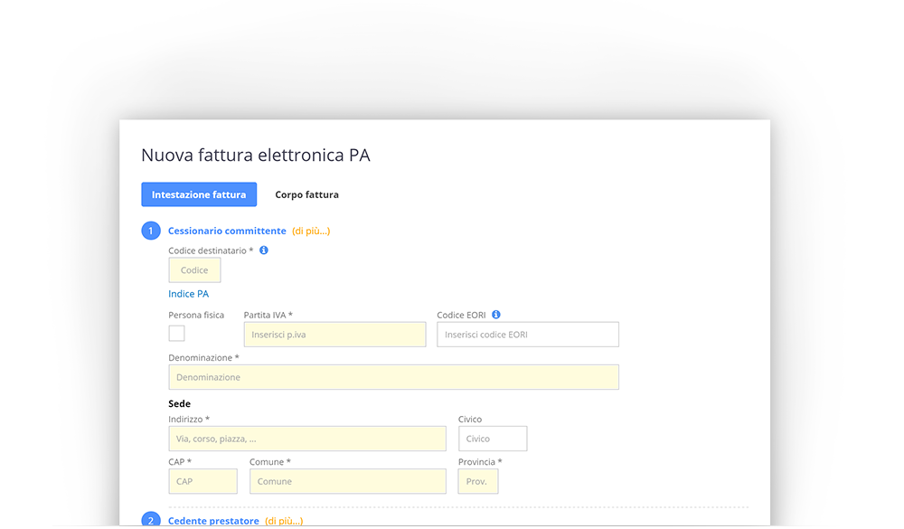Click info icon next to Codice EORI
904x529 pixels.
click(495, 315)
